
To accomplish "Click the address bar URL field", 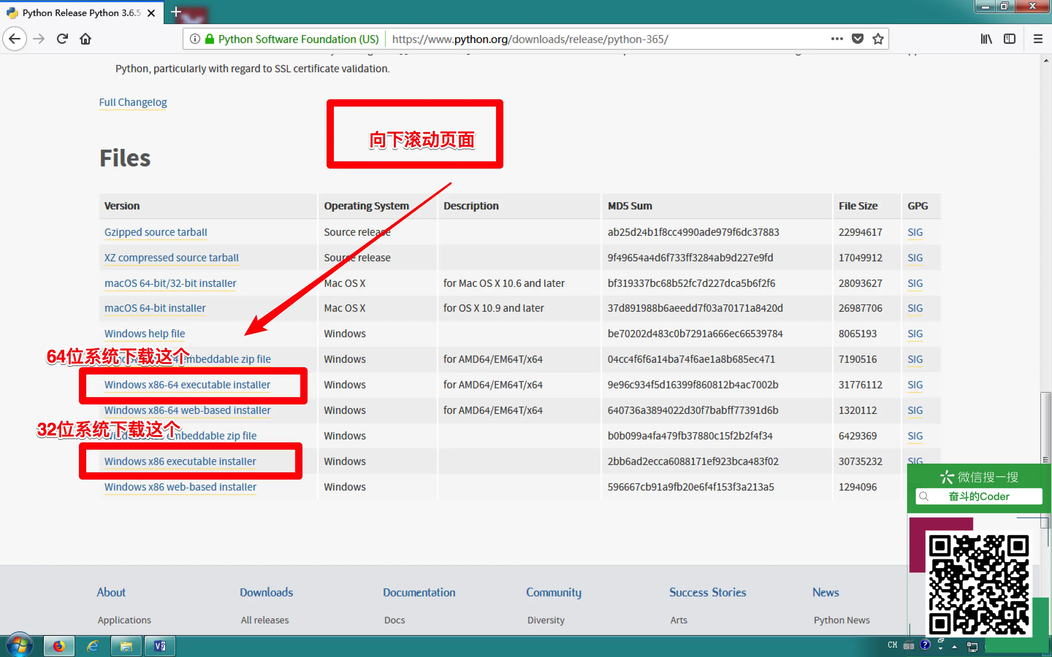I will coord(530,39).
